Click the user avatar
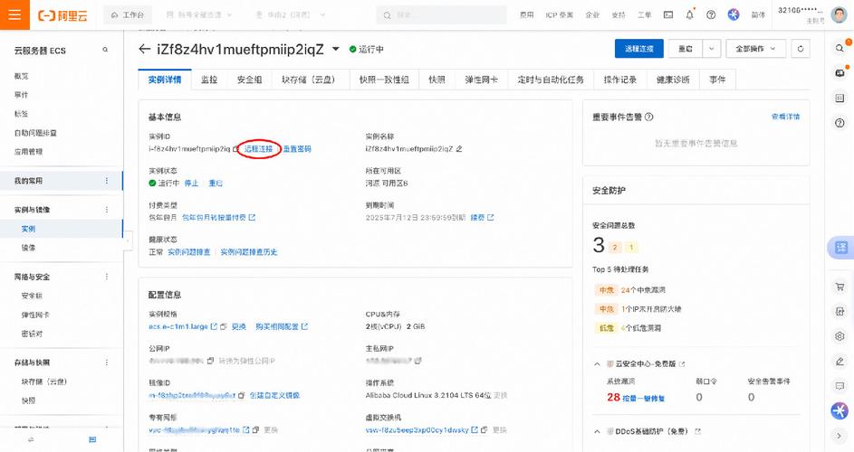Viewport: 854px width, 452px height. pos(840,14)
